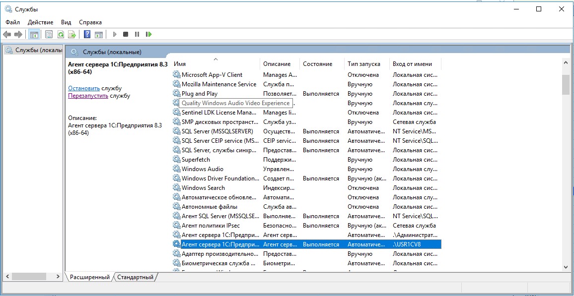Sort by the Состояние column header
Image resolution: width=574 pixels, height=296 pixels.
click(322, 64)
